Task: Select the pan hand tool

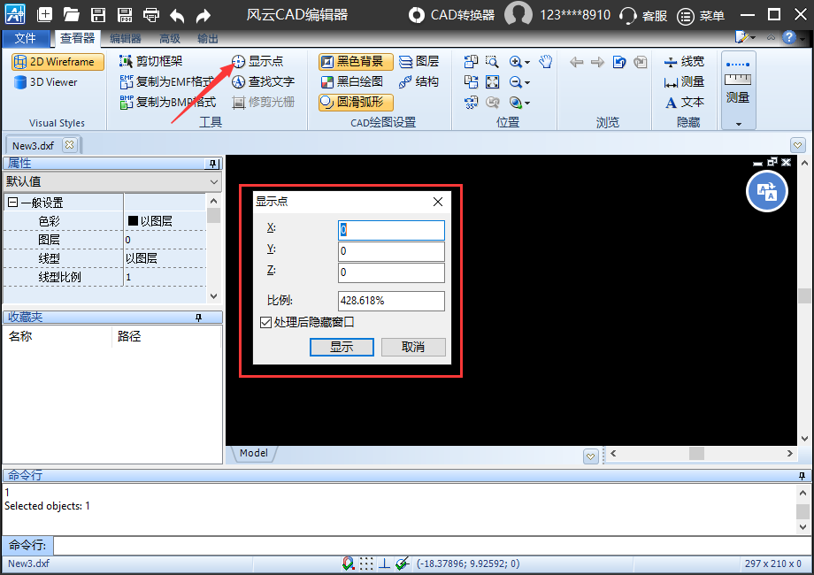Action: [x=545, y=62]
